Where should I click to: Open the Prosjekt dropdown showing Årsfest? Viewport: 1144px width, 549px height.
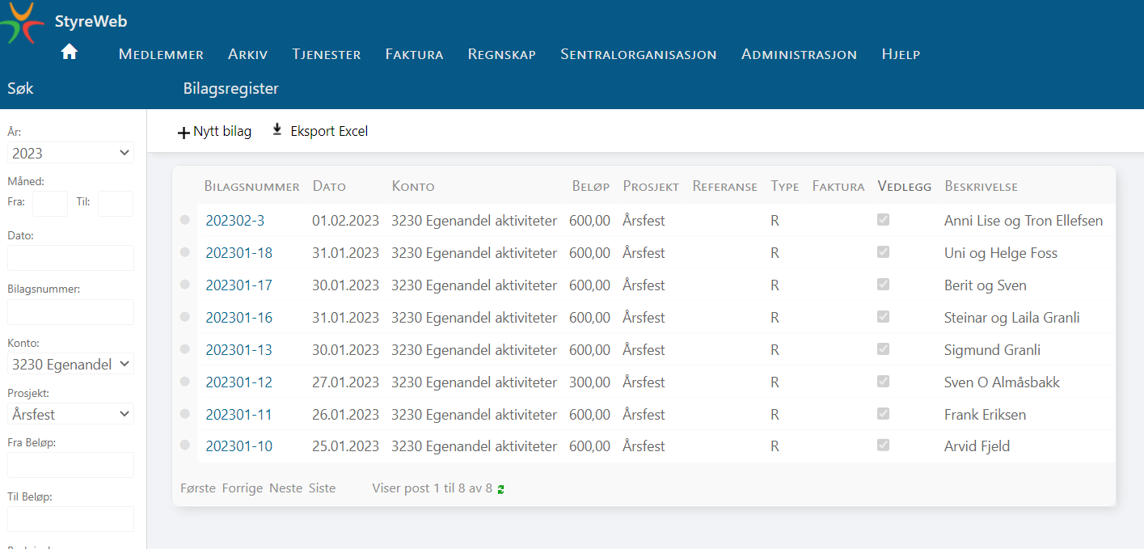[x=70, y=414]
